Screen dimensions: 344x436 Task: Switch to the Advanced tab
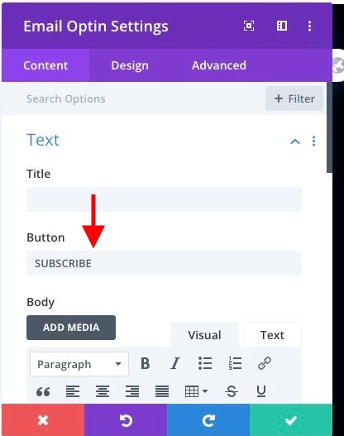tap(219, 65)
